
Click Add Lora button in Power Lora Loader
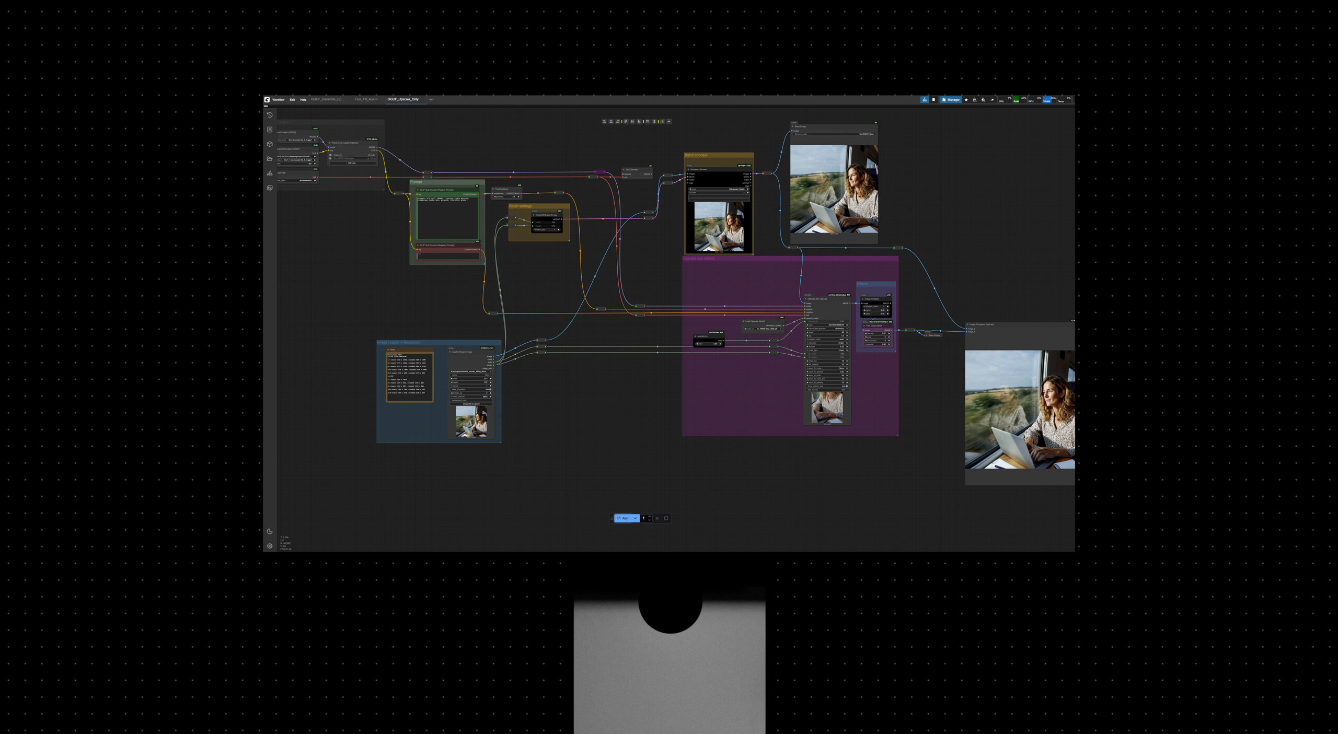pos(352,163)
